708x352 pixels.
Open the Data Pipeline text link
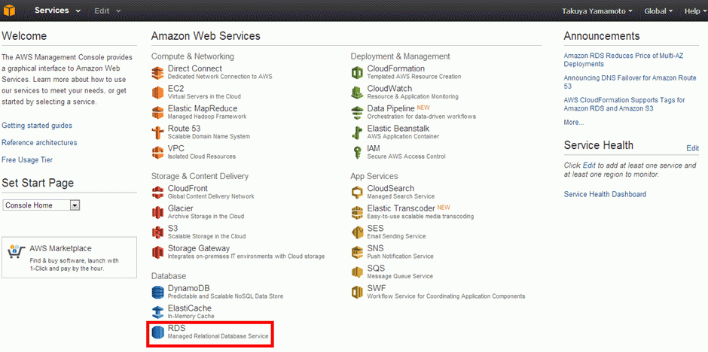391,108
